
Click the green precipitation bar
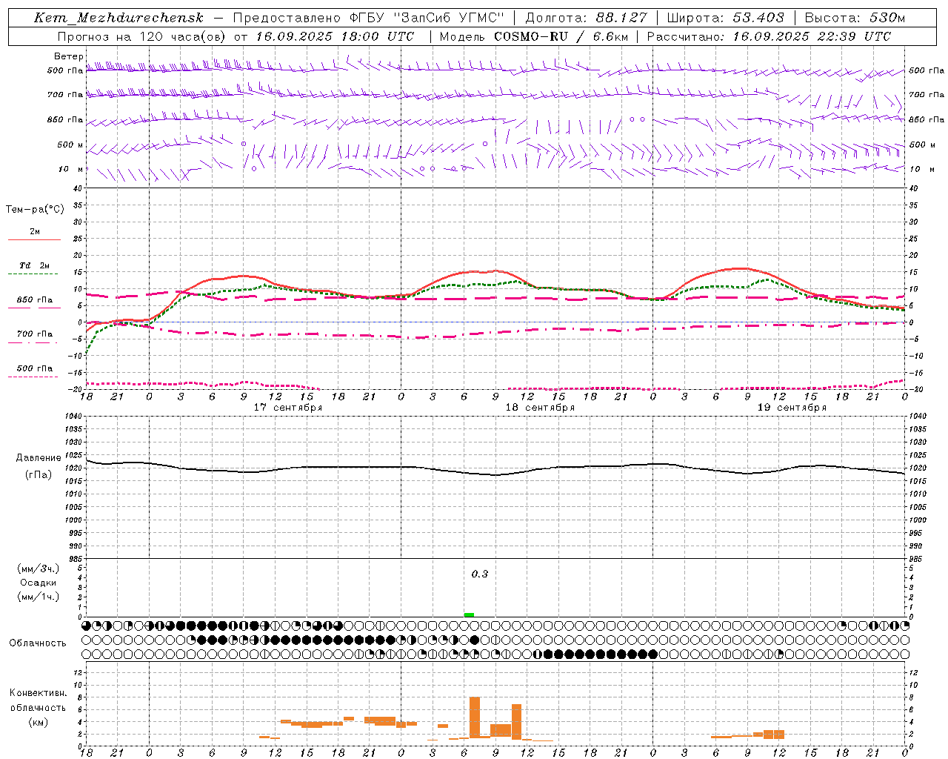click(469, 614)
